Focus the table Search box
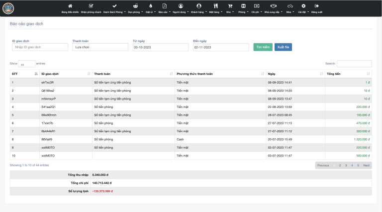 click(x=354, y=63)
